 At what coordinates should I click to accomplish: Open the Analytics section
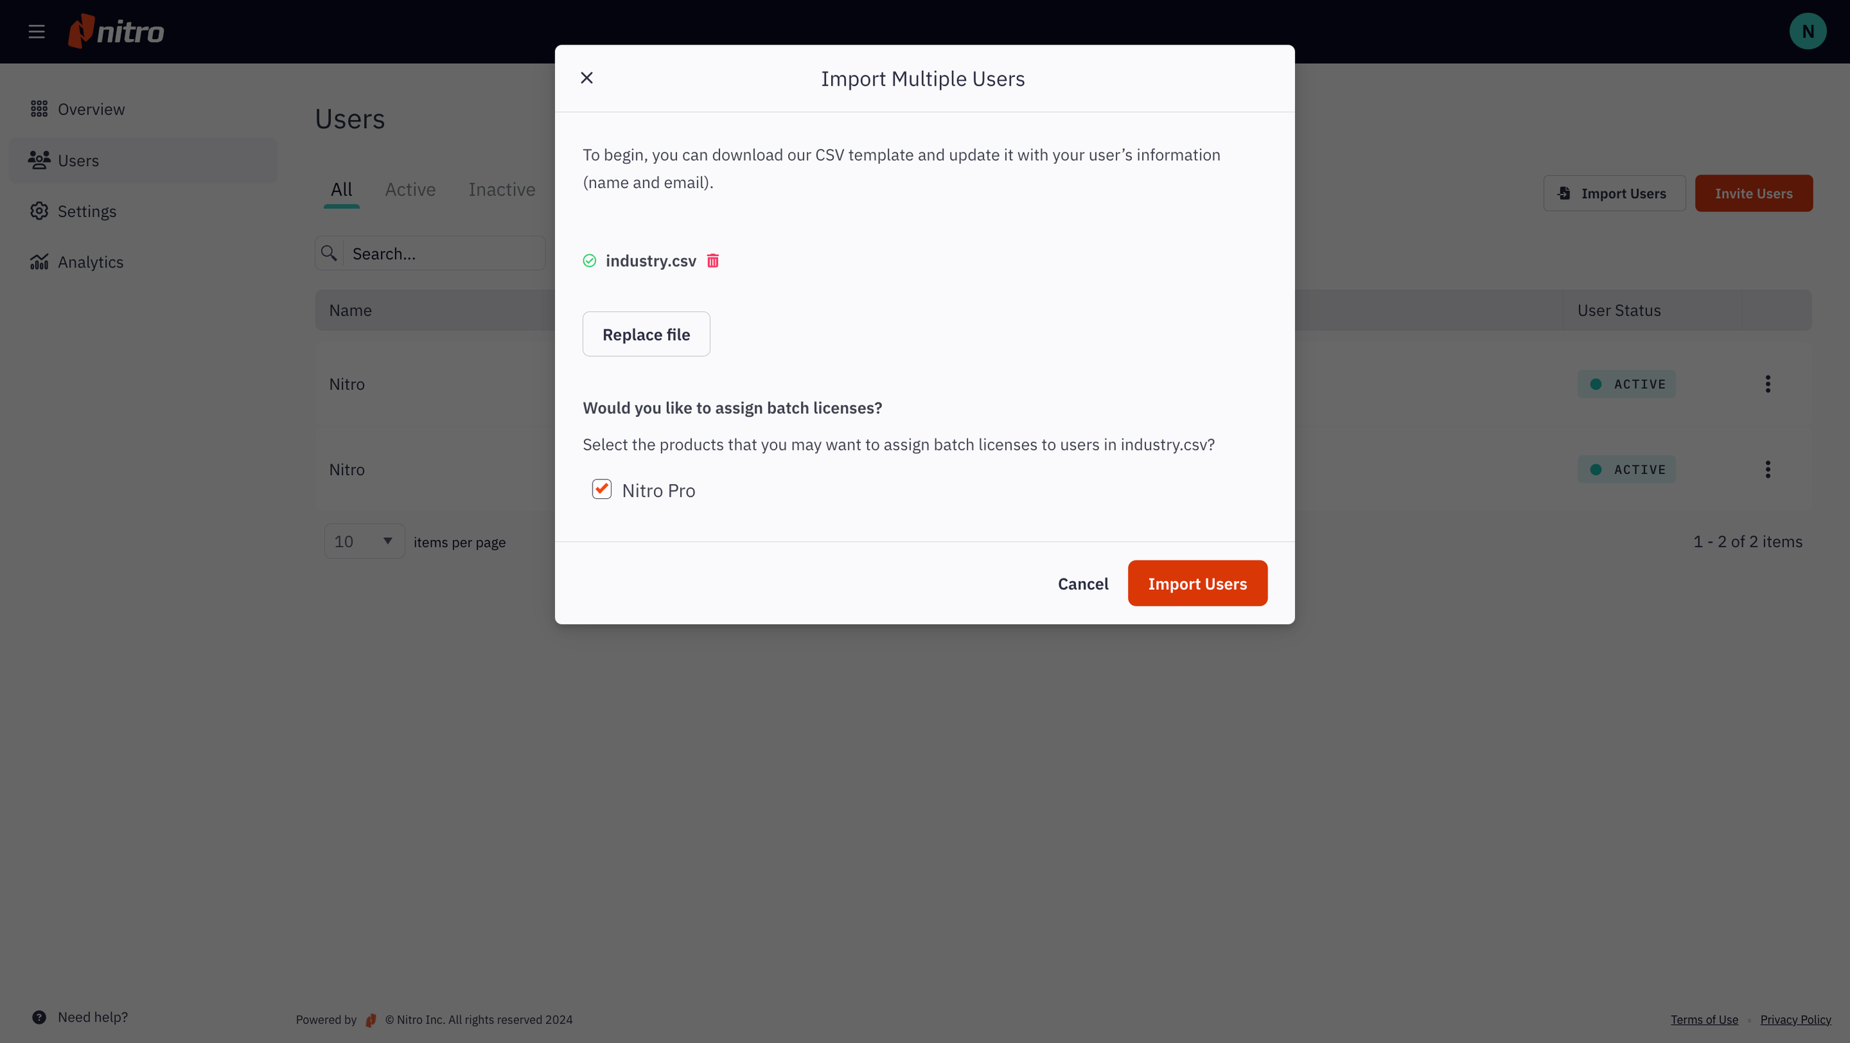pos(90,262)
